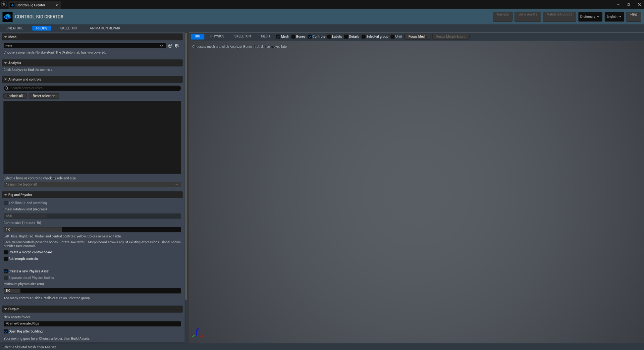Click the Control Rig Creator logo icon

click(7, 16)
